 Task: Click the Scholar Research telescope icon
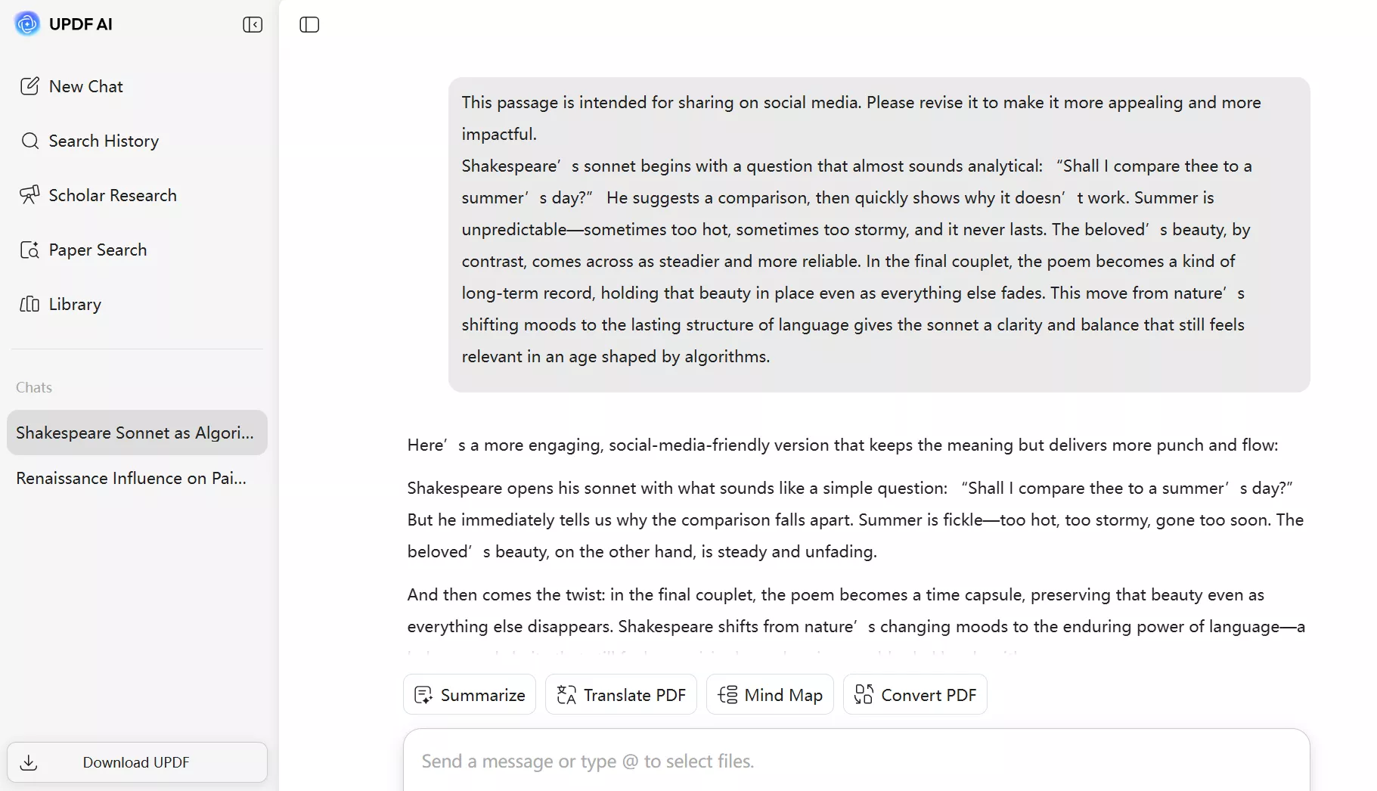[29, 195]
